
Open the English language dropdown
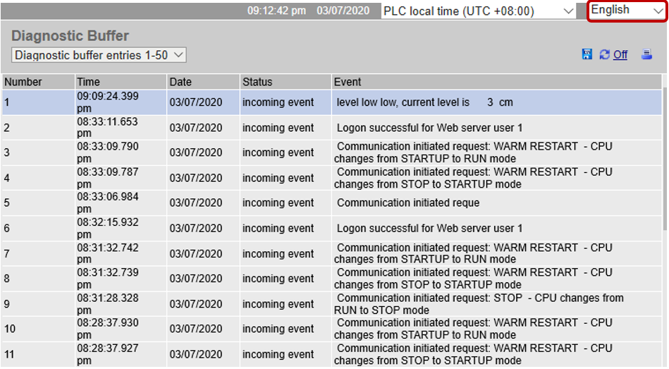(627, 11)
